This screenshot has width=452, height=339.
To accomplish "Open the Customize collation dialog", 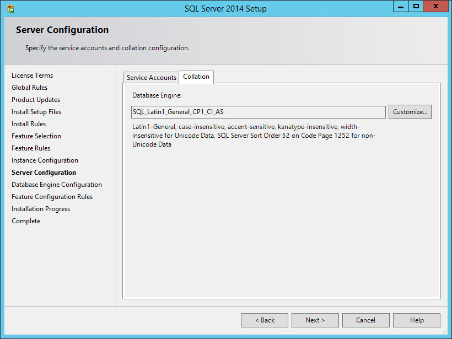I will (x=410, y=112).
